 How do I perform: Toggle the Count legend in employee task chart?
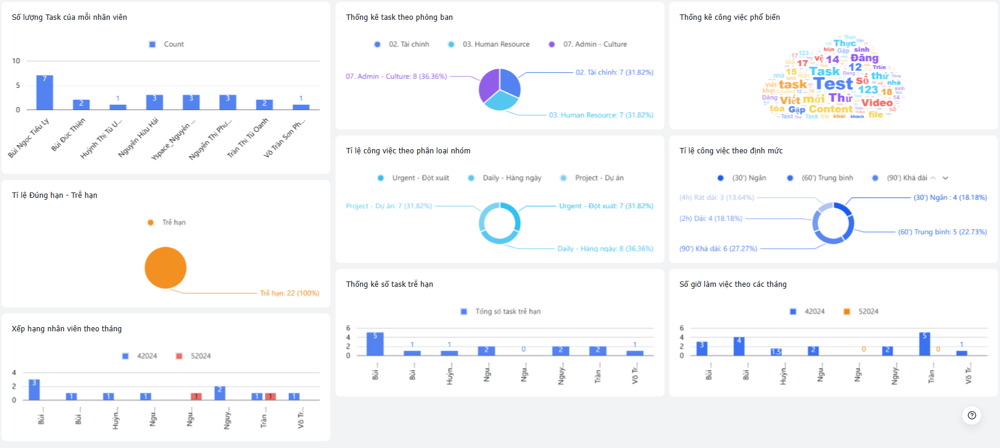[167, 44]
